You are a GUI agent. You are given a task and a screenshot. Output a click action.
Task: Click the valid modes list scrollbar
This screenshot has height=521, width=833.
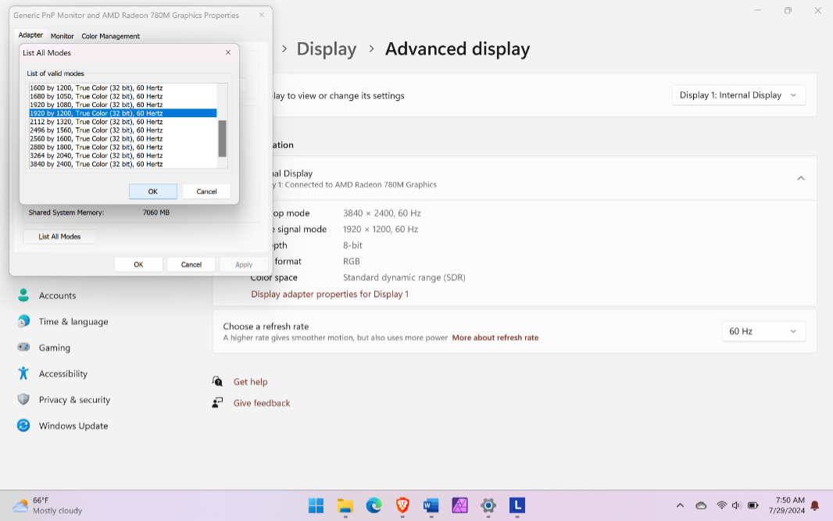click(x=222, y=138)
